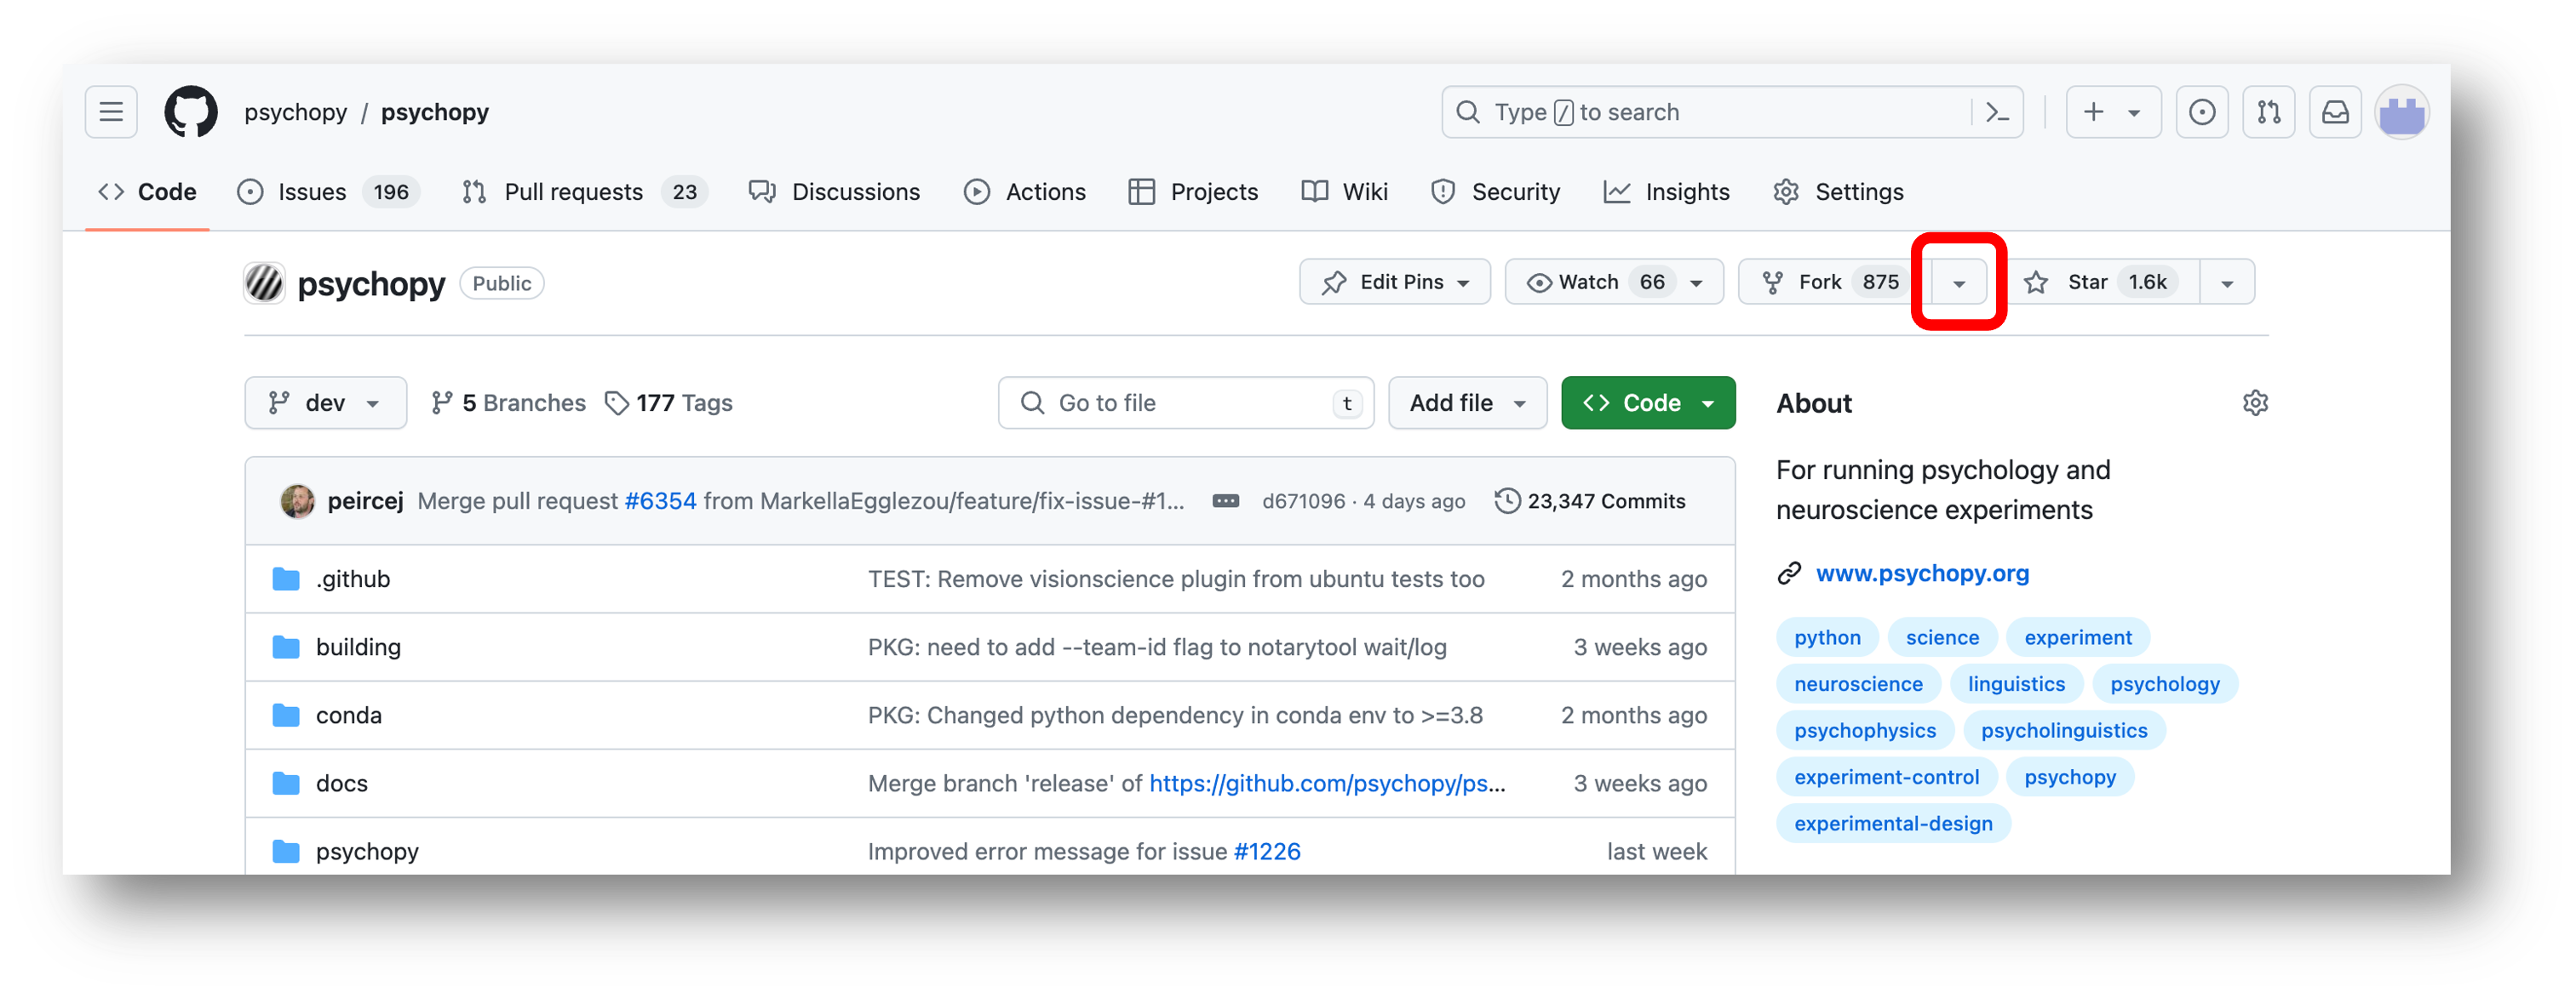Click the psychopy repository logo avatar
Screen dimensions: 2576x998
coord(265,282)
